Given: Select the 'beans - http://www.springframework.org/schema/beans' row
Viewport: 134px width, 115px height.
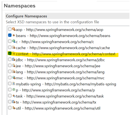Looking at the screenshot, I should 63,36.
